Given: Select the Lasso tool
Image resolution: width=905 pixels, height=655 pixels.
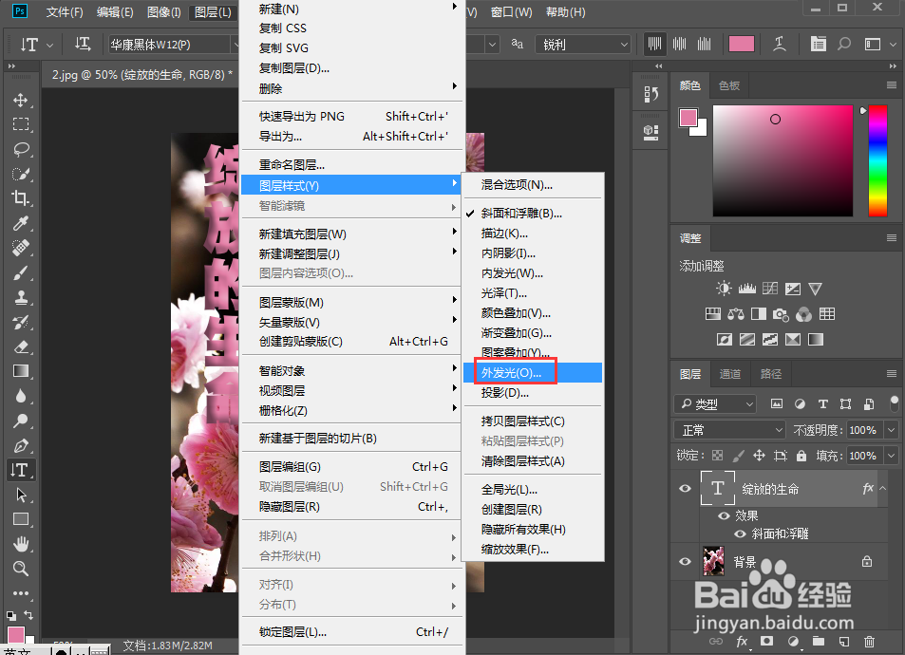Looking at the screenshot, I should (x=21, y=149).
